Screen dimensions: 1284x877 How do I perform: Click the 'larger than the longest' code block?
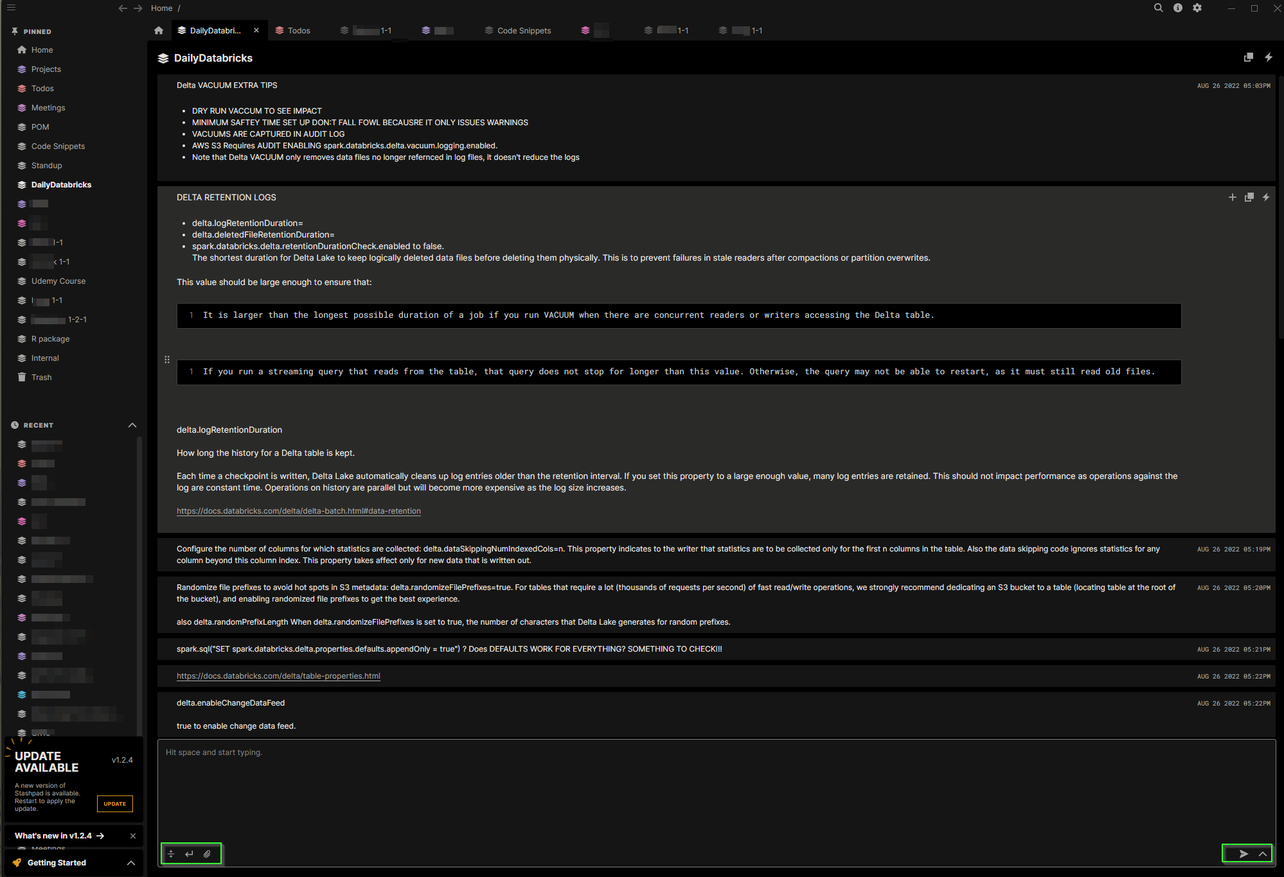pyautogui.click(x=679, y=315)
